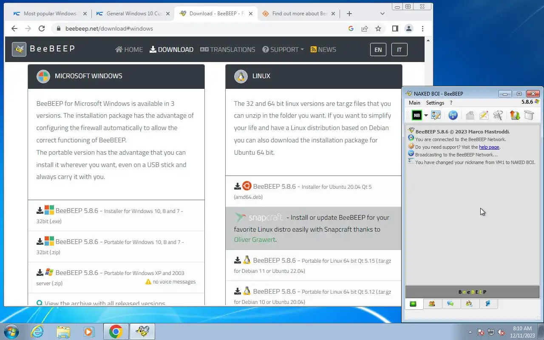
Task: Download BeeBEEP Portable for Windows 10 zip
Action: tap(116, 246)
